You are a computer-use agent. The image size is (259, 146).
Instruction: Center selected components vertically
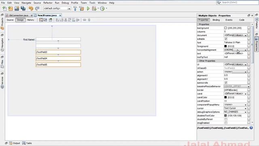[78, 20]
